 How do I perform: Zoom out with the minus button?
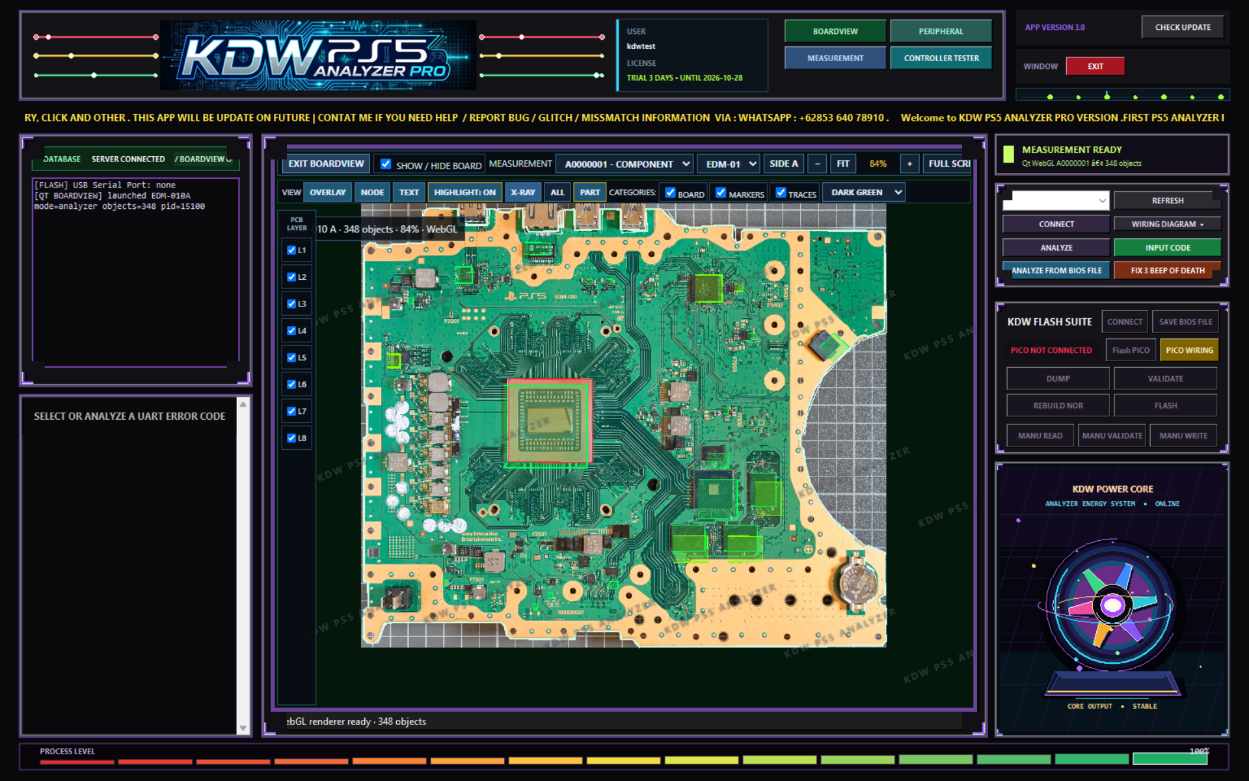click(x=817, y=164)
